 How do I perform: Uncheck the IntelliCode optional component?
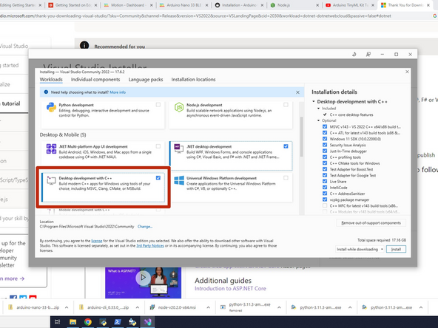325,188
